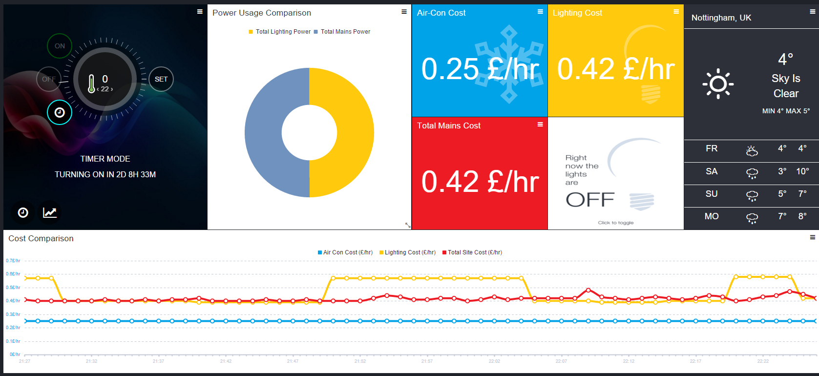Click thermometer icon in dial

coord(91,84)
